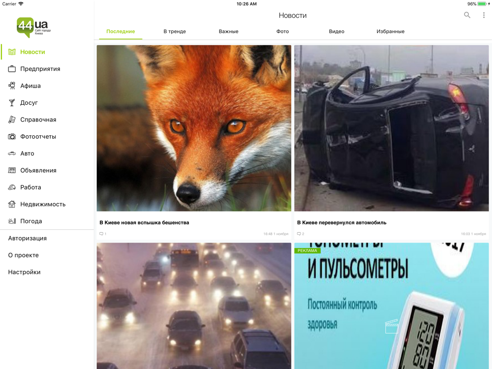Click the Недвижимость house icon
Viewport: 492px width, 369px height.
tap(12, 204)
